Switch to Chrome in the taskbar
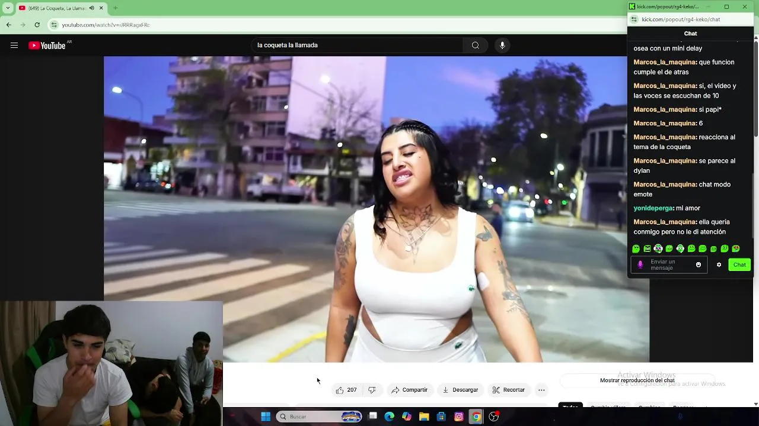759x426 pixels. click(476, 417)
